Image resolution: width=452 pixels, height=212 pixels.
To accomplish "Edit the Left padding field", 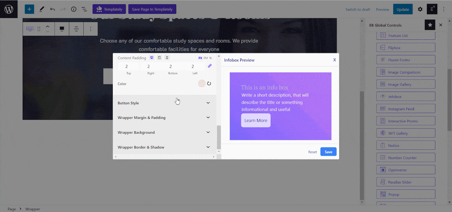I will pos(195,67).
